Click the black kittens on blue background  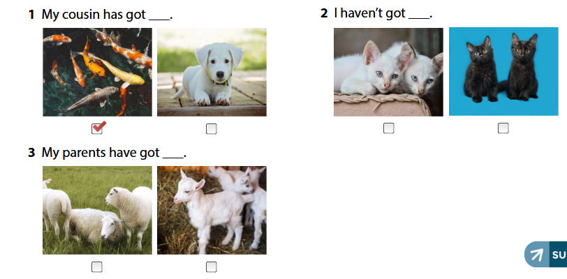[503, 72]
